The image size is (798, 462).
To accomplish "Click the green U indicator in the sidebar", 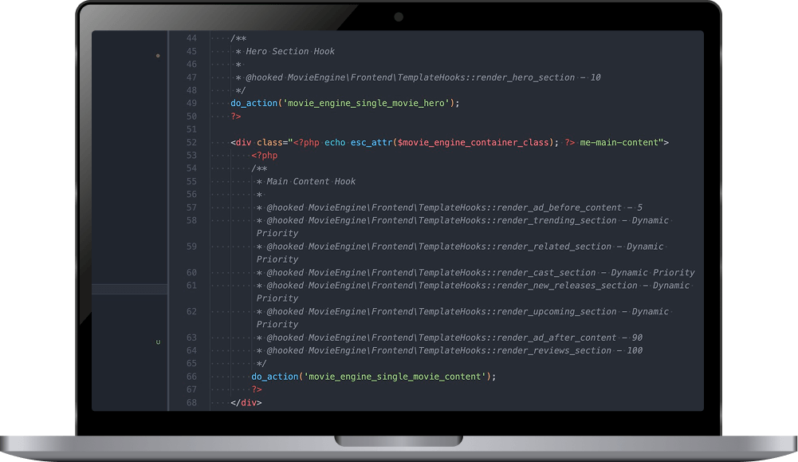I will click(x=158, y=341).
